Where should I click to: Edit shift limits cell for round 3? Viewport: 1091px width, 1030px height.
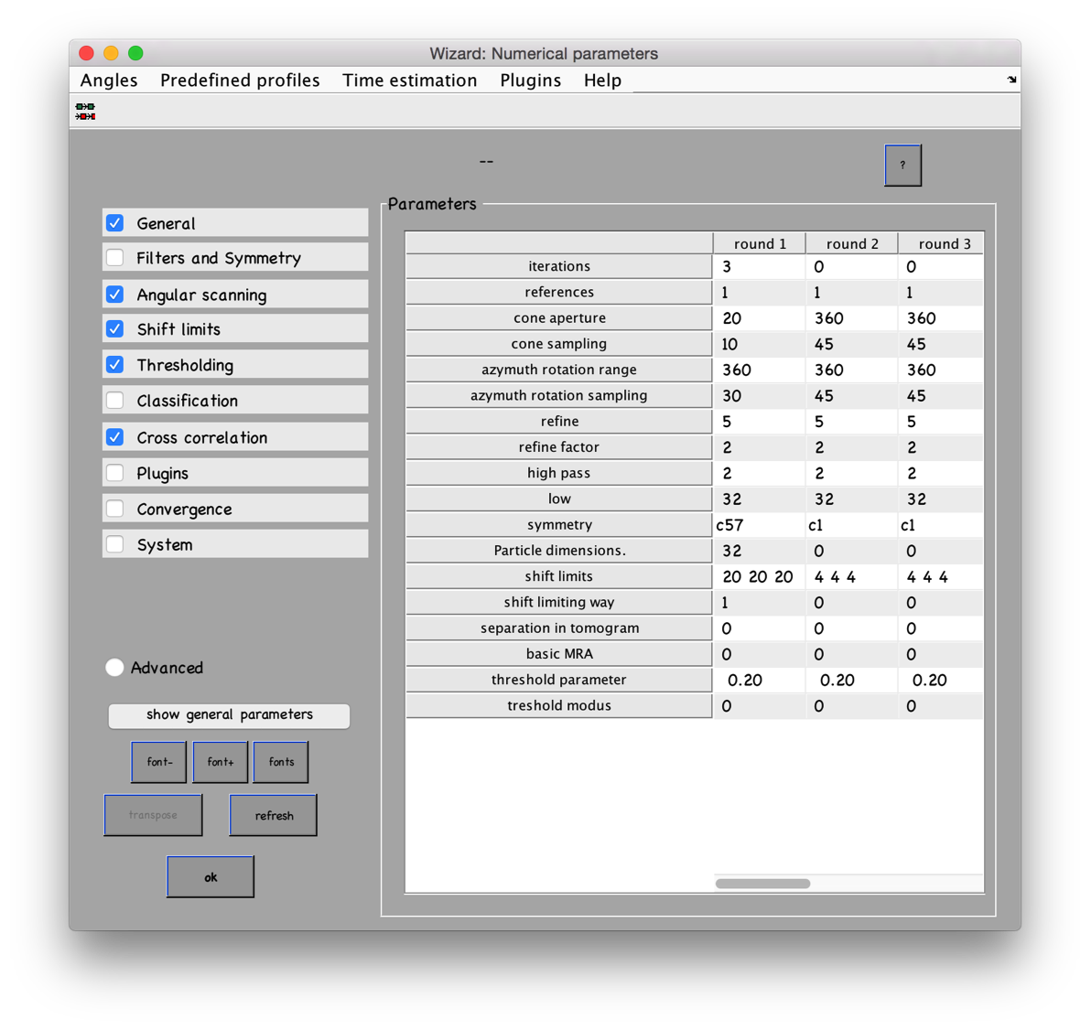[x=942, y=576]
